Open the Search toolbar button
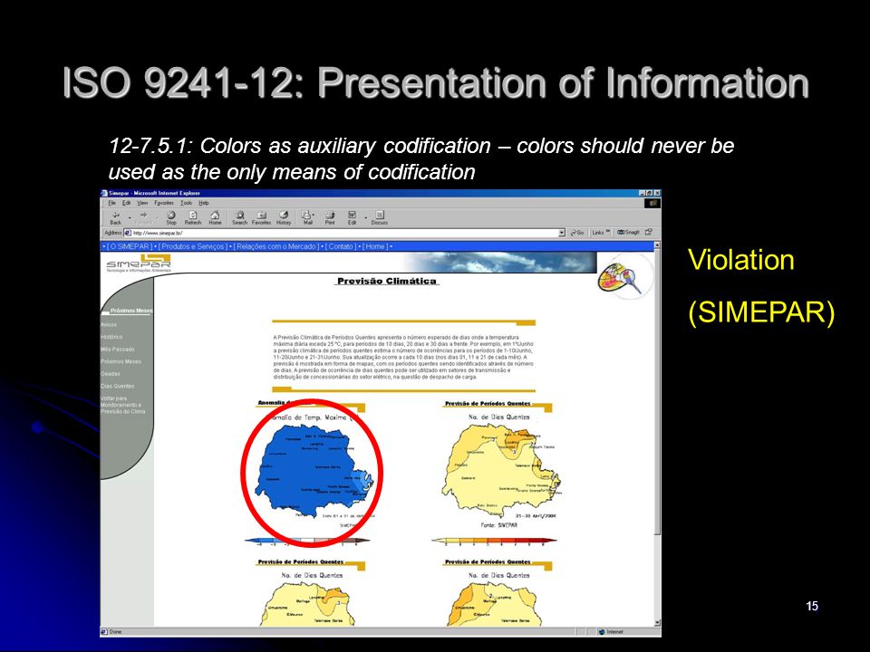Viewport: 870px width, 652px height. 239,218
